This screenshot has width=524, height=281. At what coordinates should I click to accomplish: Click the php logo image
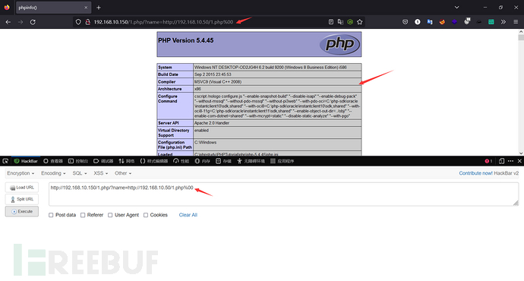coord(339,44)
